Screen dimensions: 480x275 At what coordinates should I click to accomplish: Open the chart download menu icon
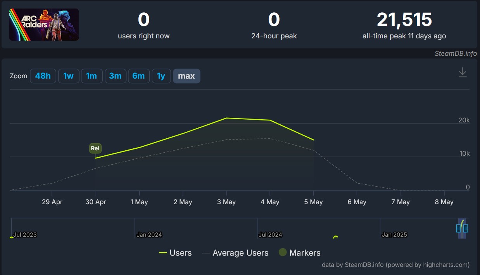pos(463,72)
